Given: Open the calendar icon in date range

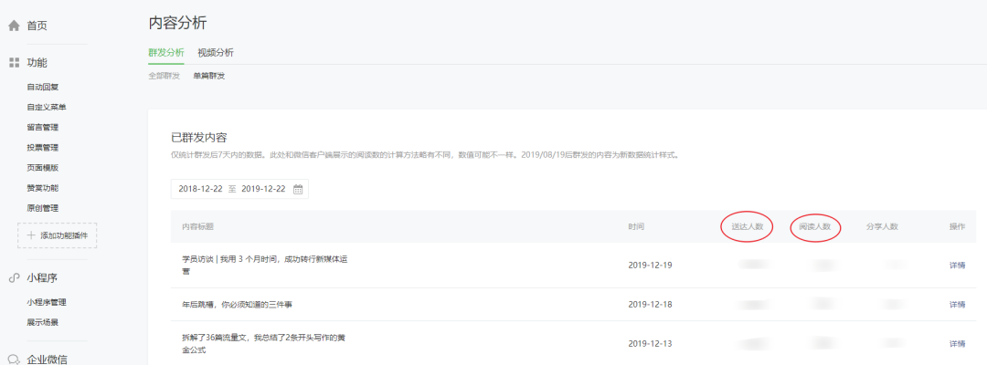Looking at the screenshot, I should pyautogui.click(x=298, y=189).
